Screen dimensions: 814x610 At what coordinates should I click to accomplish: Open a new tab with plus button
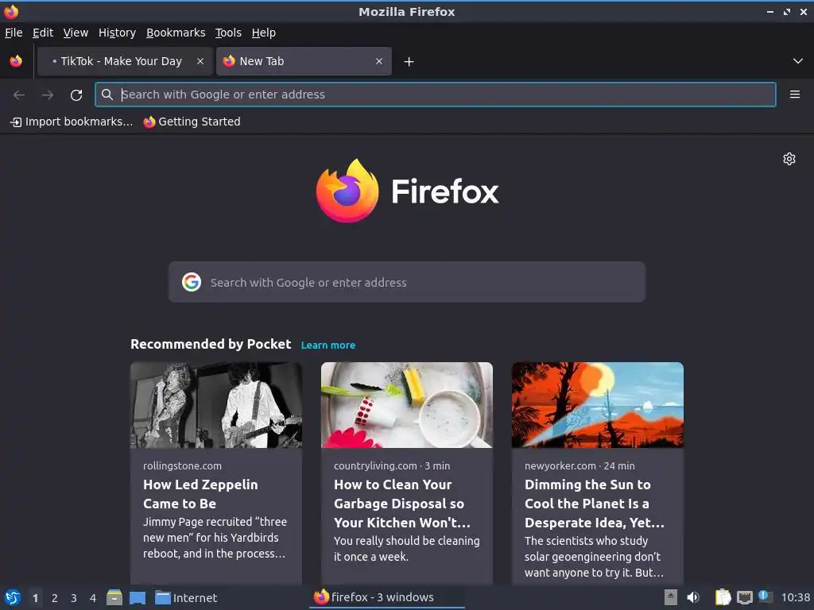pos(409,62)
